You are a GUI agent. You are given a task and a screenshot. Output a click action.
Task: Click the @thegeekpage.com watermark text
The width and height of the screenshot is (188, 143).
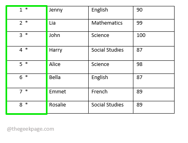tap(30, 129)
